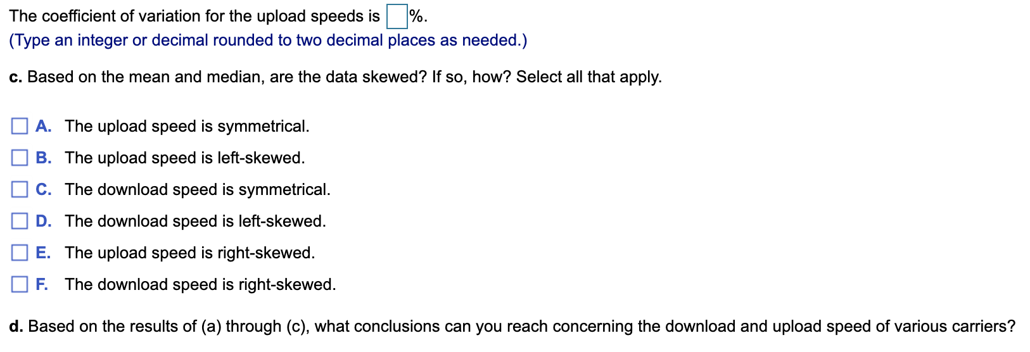Click the bold letter E. label
The image size is (1030, 352).
pos(43,253)
